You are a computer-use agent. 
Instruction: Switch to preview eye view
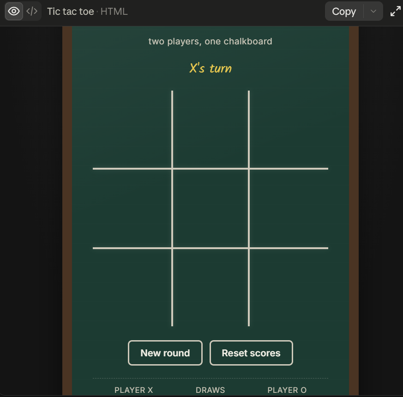coord(14,11)
